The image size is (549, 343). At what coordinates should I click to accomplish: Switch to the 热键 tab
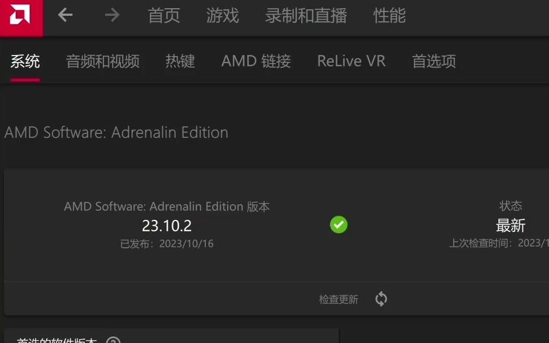[180, 61]
